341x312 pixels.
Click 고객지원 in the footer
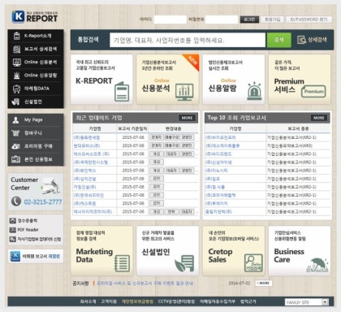coord(109,301)
